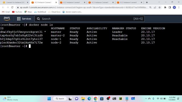Open the Chrome three-dot menu

coord(179,7)
